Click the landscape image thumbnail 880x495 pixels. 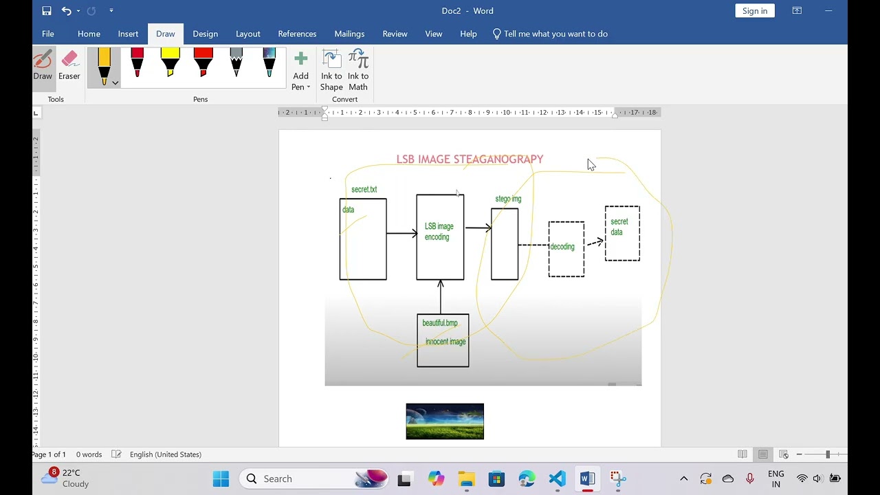445,421
